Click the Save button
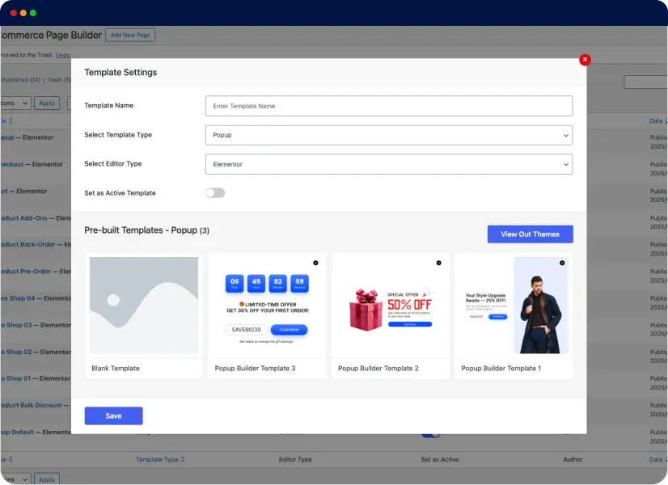Image resolution: width=668 pixels, height=485 pixels. click(x=113, y=416)
